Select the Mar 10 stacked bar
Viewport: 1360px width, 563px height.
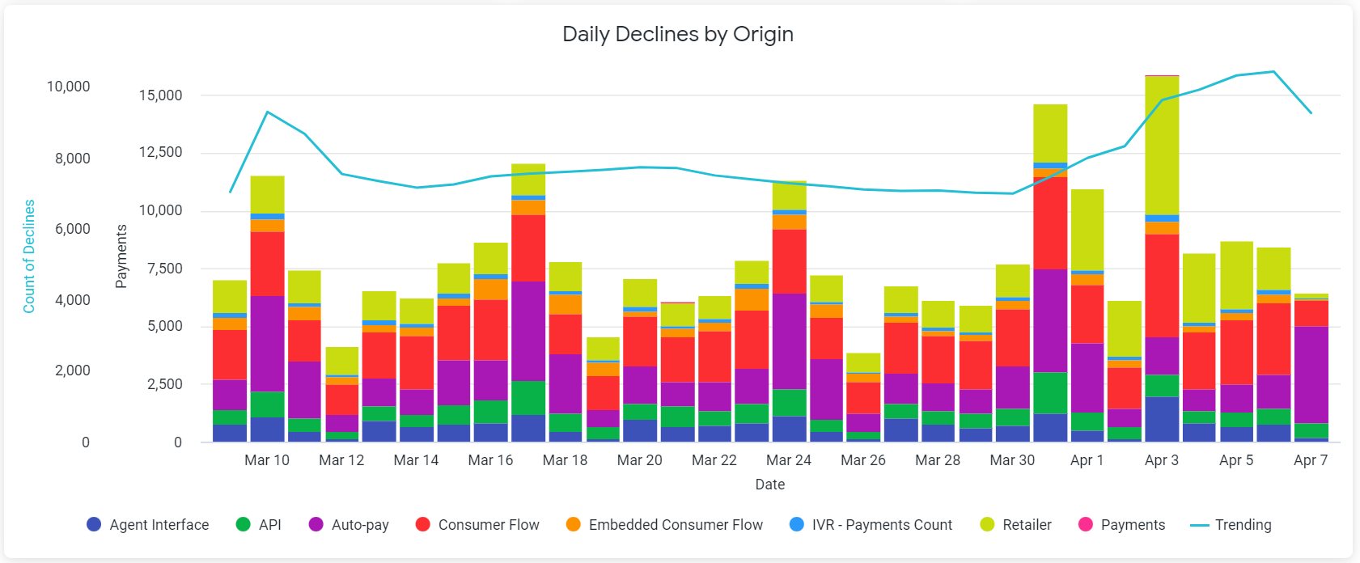point(267,309)
